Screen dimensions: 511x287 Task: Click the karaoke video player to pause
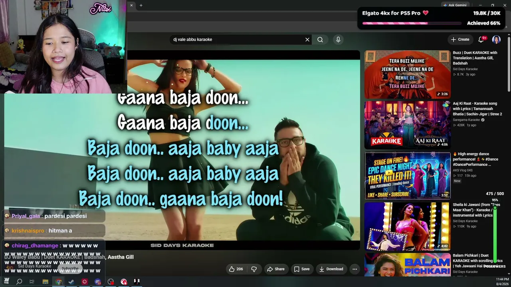[x=244, y=150]
